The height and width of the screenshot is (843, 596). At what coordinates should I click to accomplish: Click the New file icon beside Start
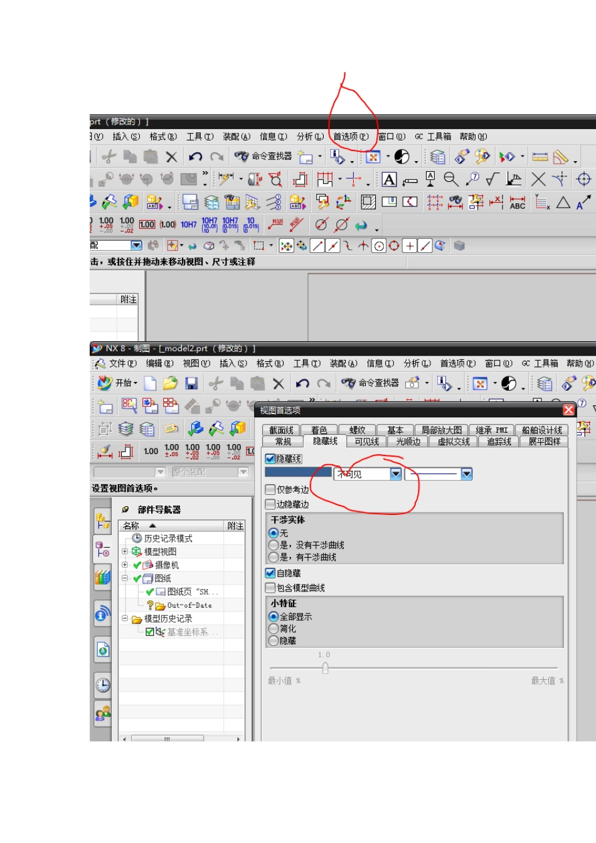click(x=151, y=383)
